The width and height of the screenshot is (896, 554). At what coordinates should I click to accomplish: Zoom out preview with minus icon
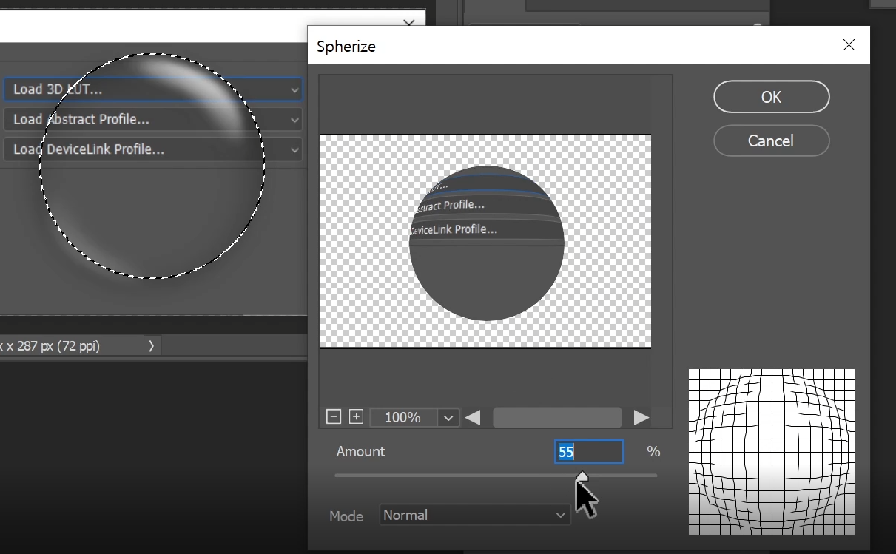coord(334,417)
